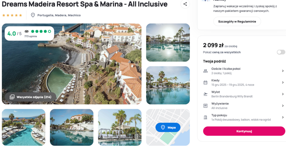Click the gallery icon in Wszystkie zdjęcia
The height and width of the screenshot is (149, 286).
[12, 97]
